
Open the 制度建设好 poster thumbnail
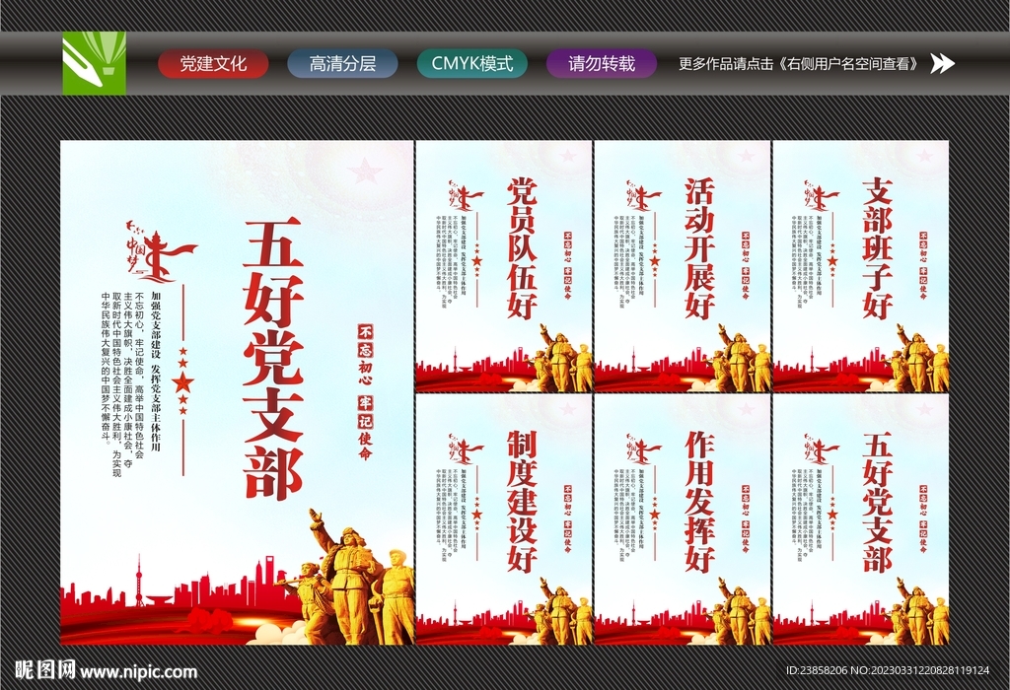point(504,520)
